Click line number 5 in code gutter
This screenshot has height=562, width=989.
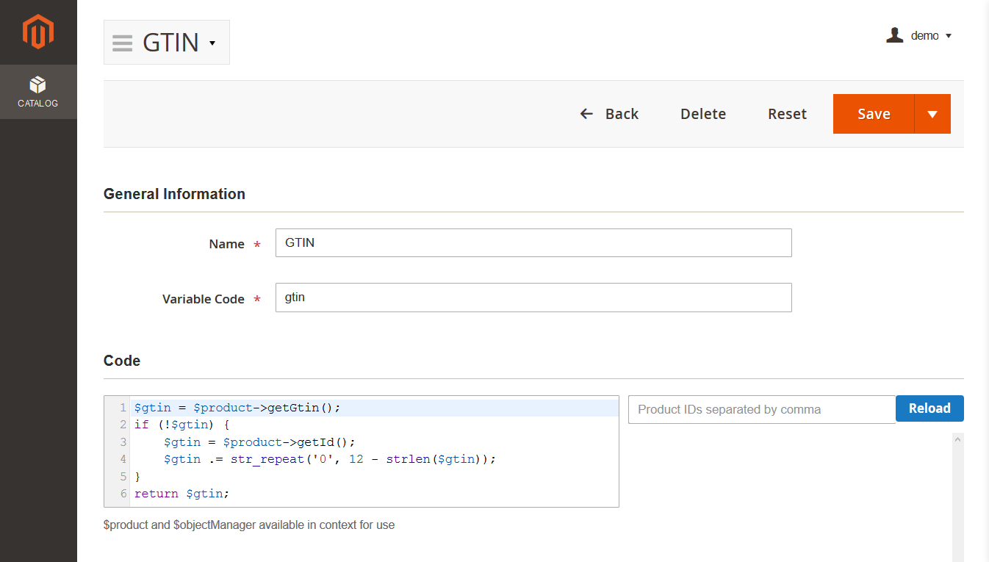coord(123,477)
